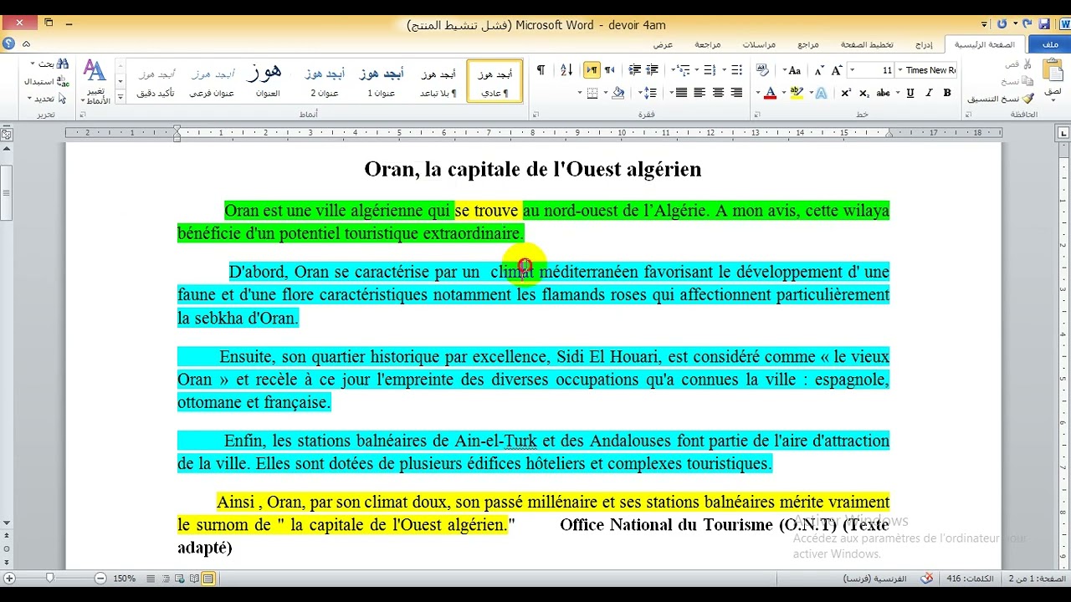
Task: Toggle Bold formatting
Action: tap(947, 93)
